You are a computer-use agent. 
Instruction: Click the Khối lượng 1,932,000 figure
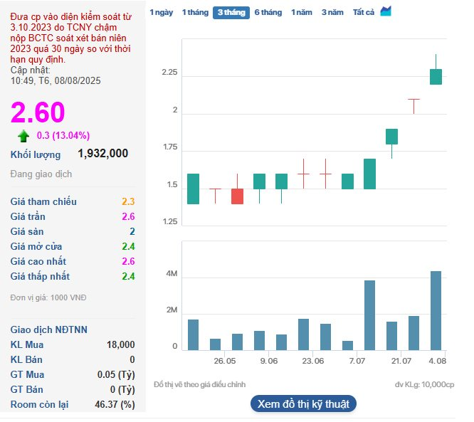tap(102, 154)
